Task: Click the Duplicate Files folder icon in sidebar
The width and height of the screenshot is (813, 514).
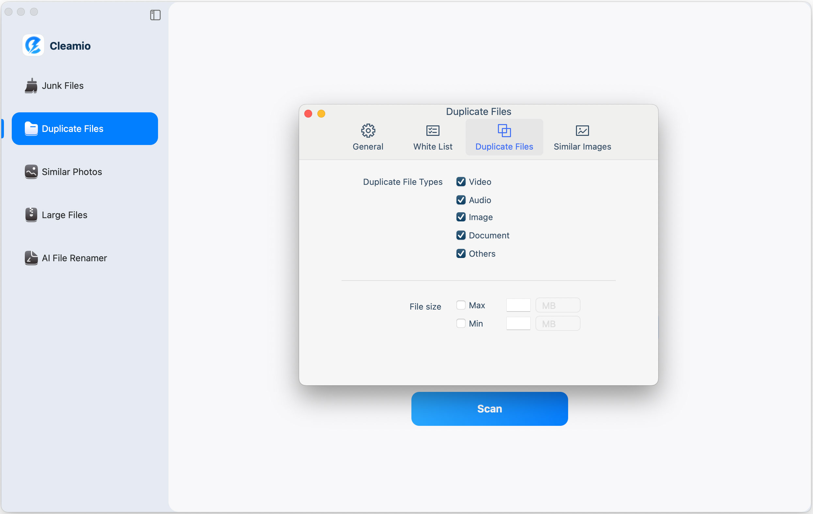Action: [31, 128]
